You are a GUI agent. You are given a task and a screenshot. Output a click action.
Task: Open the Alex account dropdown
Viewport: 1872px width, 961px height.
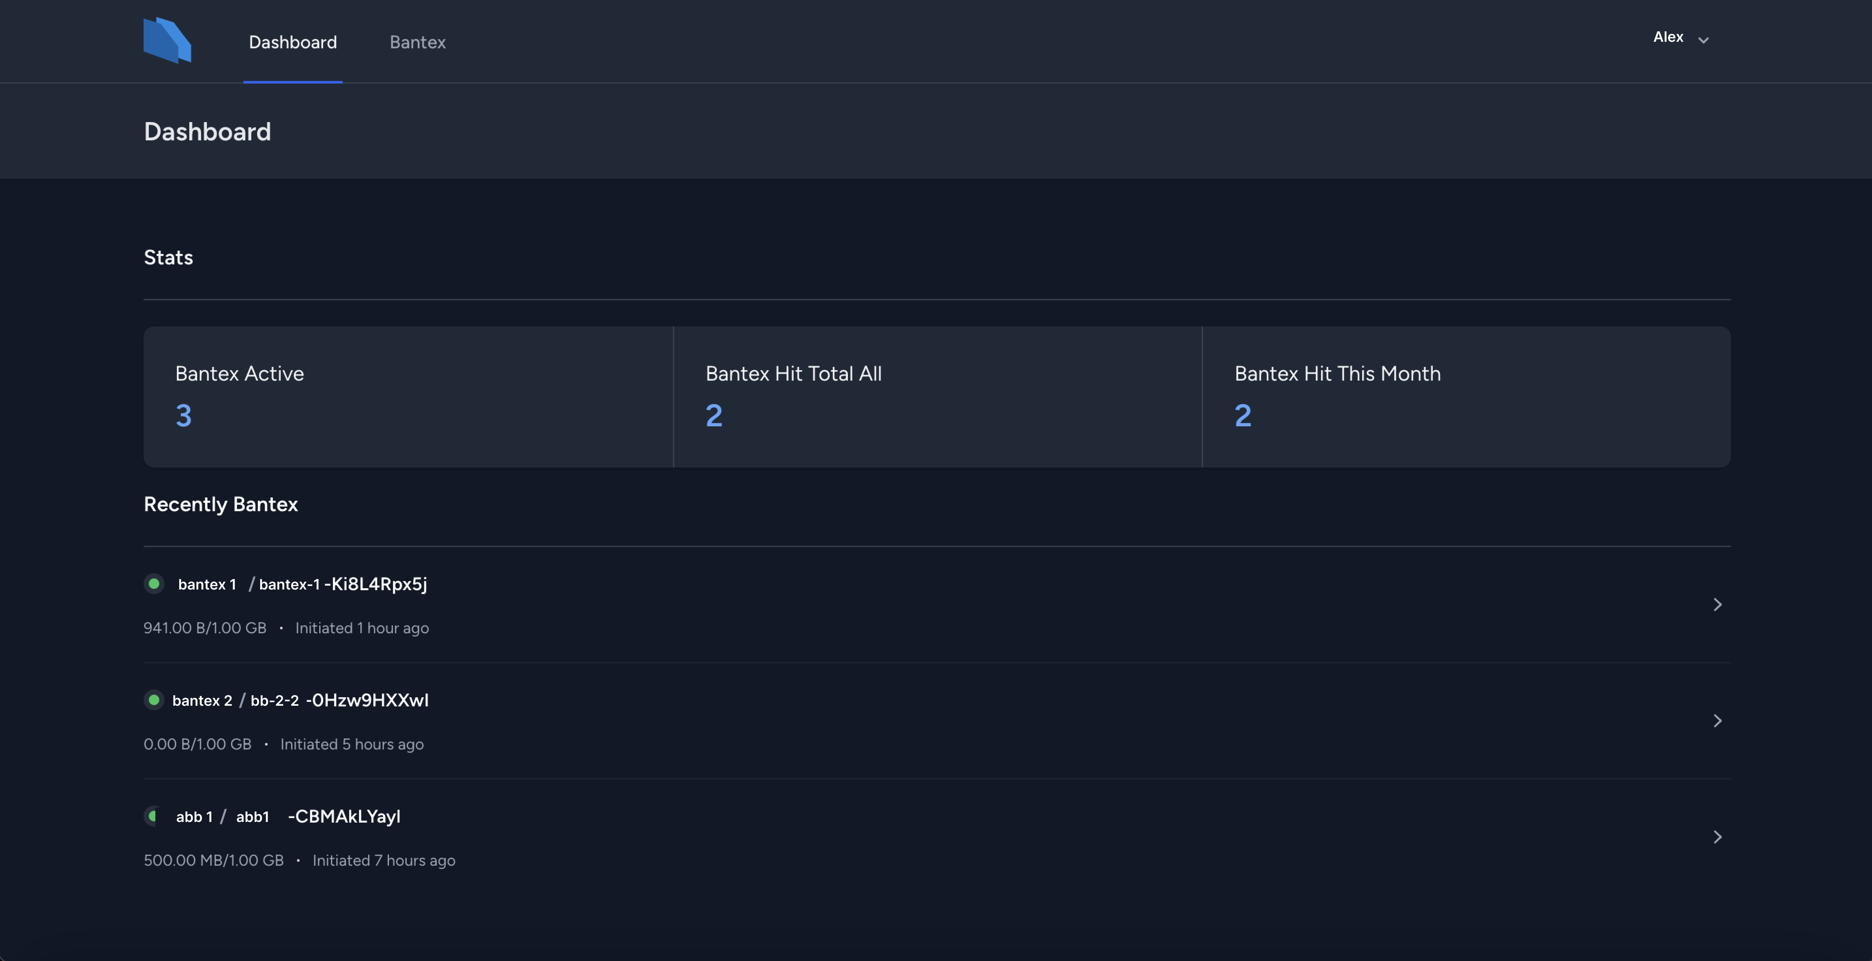(1680, 38)
